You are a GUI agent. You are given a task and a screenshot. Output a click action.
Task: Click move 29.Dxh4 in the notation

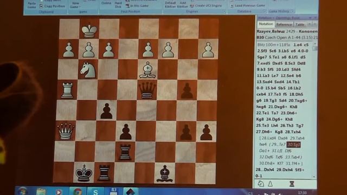point(284,170)
